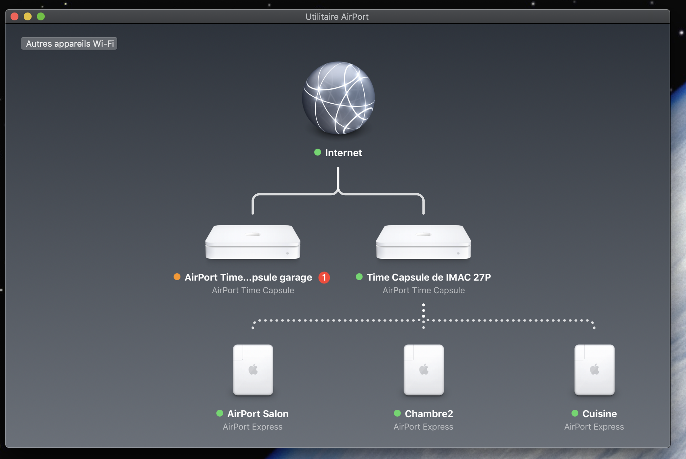
Task: Close the Utilitaire AirPort window
Action: (14, 16)
